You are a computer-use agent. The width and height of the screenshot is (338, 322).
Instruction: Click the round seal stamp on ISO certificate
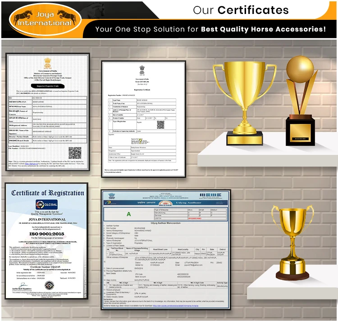point(49,286)
